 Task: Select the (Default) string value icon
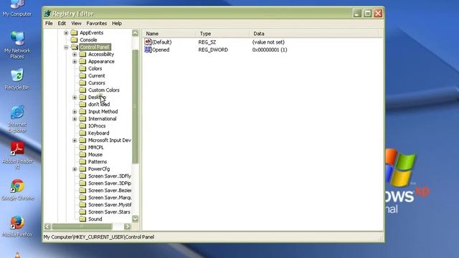(148, 42)
